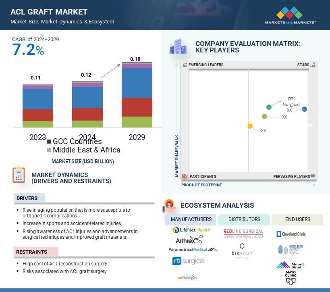
Task: Click the Middle East & Africa legend swatch
Action: [49, 150]
